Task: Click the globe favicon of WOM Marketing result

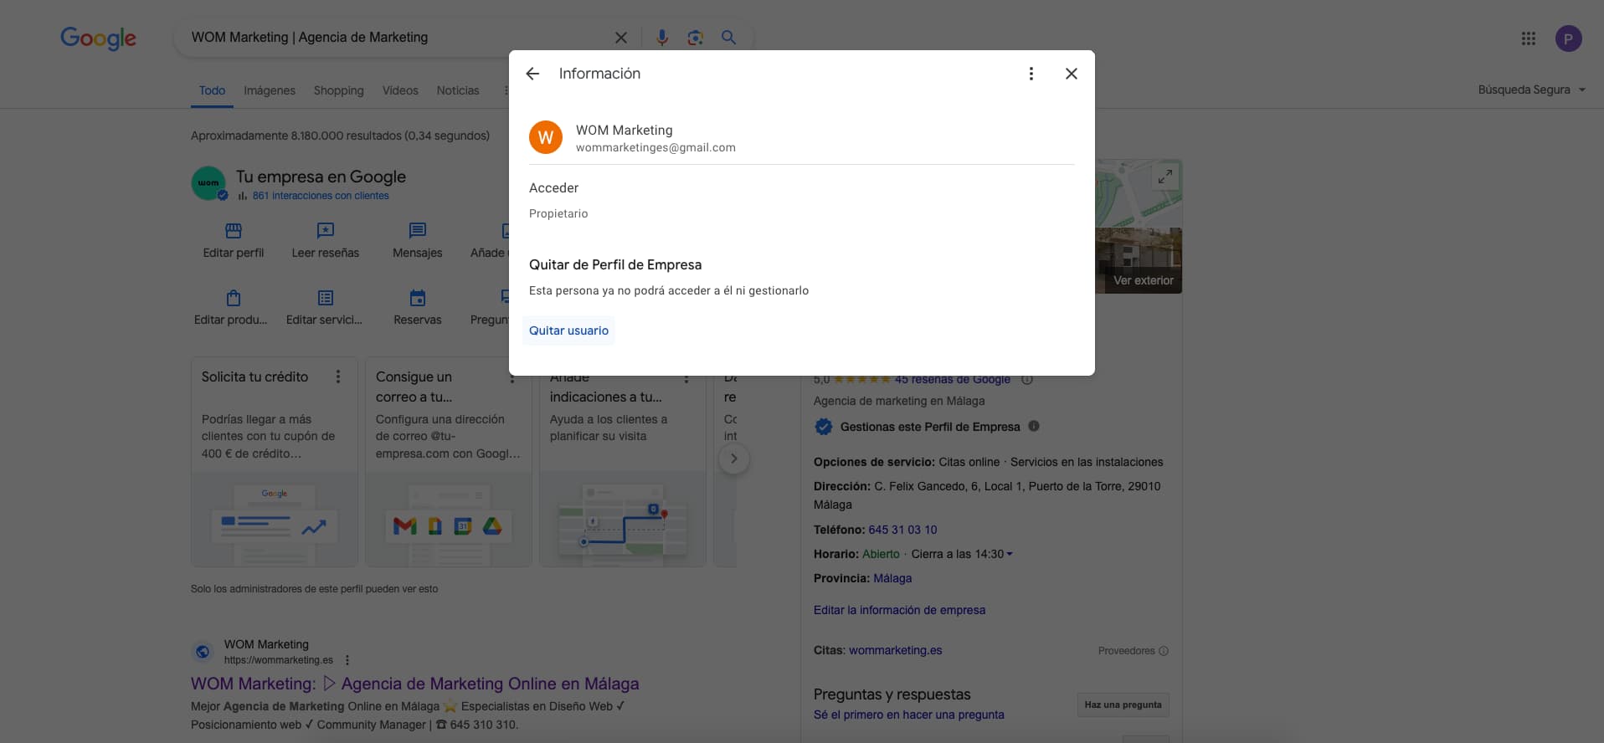Action: coord(203,652)
